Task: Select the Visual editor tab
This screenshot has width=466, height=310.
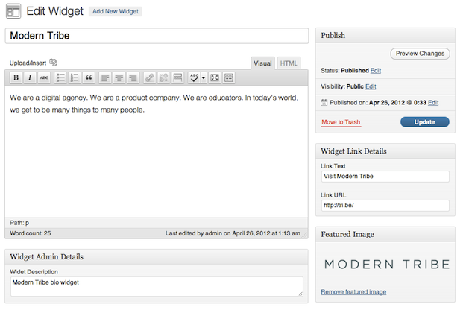Action: (262, 63)
